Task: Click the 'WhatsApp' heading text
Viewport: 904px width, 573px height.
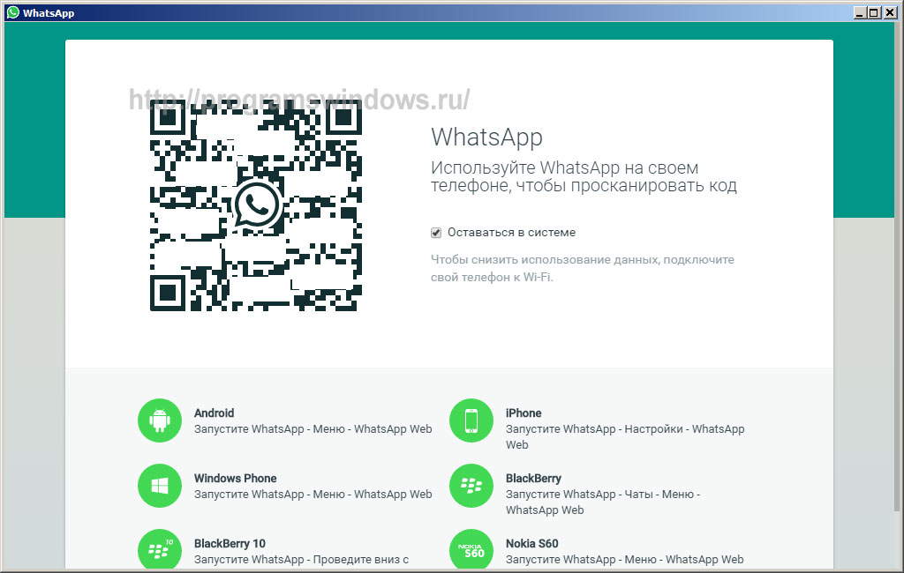Action: [487, 137]
